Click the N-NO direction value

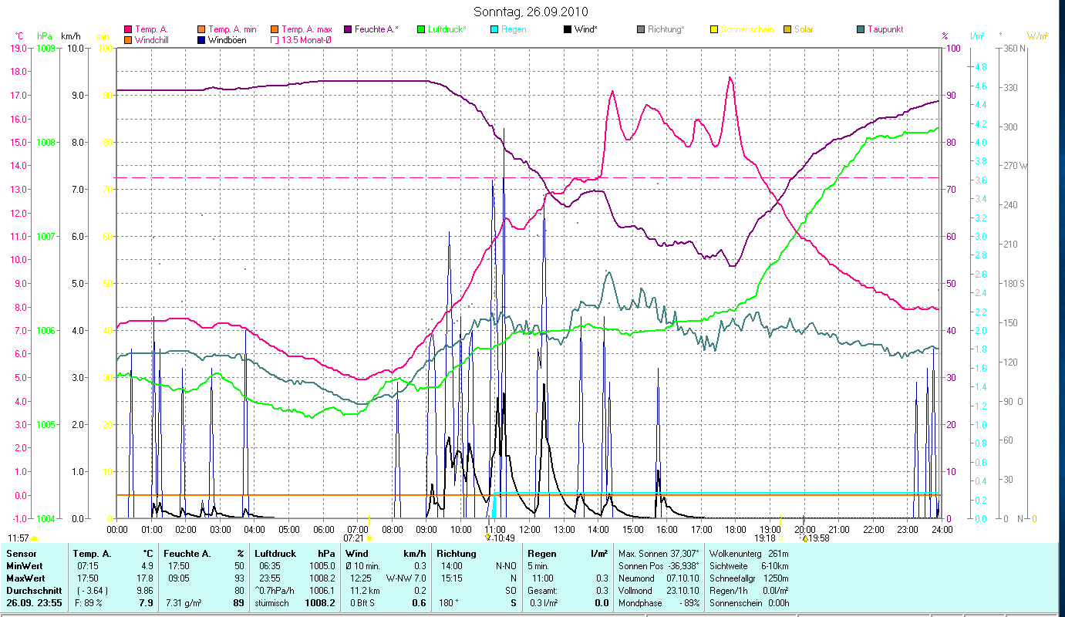[x=506, y=565]
